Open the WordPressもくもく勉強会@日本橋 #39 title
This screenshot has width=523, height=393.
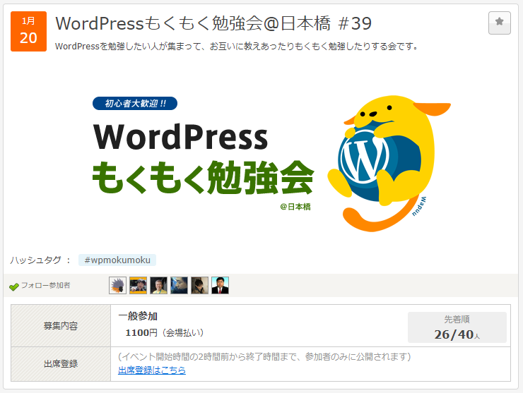(213, 23)
